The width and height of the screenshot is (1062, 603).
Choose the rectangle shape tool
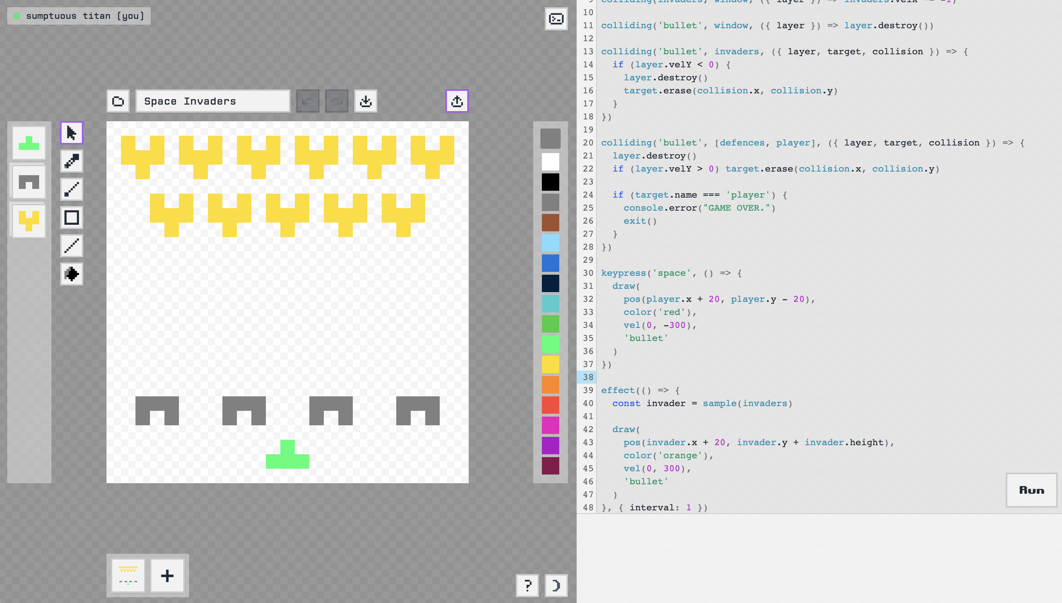point(72,218)
